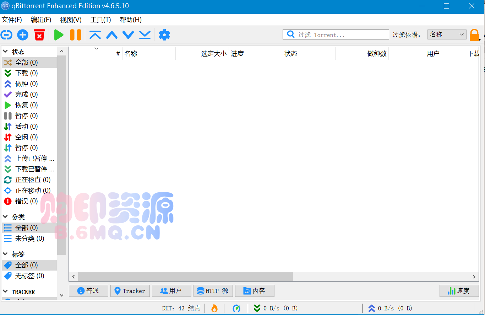Select status filter 正在检查 (0)
The height and width of the screenshot is (315, 485).
pos(29,180)
